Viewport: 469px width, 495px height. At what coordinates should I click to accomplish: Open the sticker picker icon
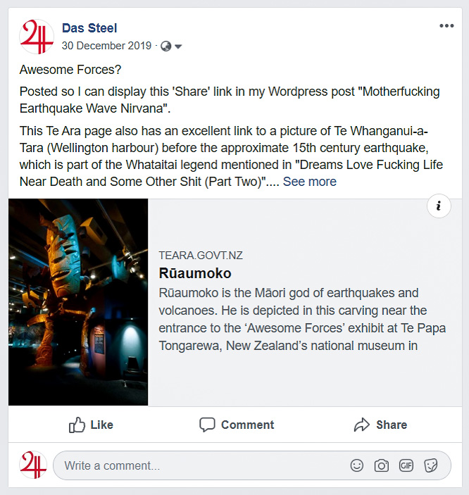click(431, 465)
